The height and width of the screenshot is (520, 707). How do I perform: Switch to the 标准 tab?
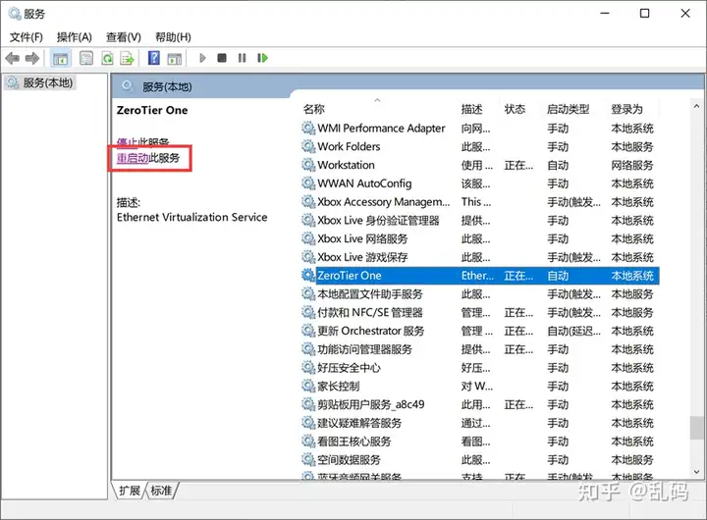(x=161, y=491)
